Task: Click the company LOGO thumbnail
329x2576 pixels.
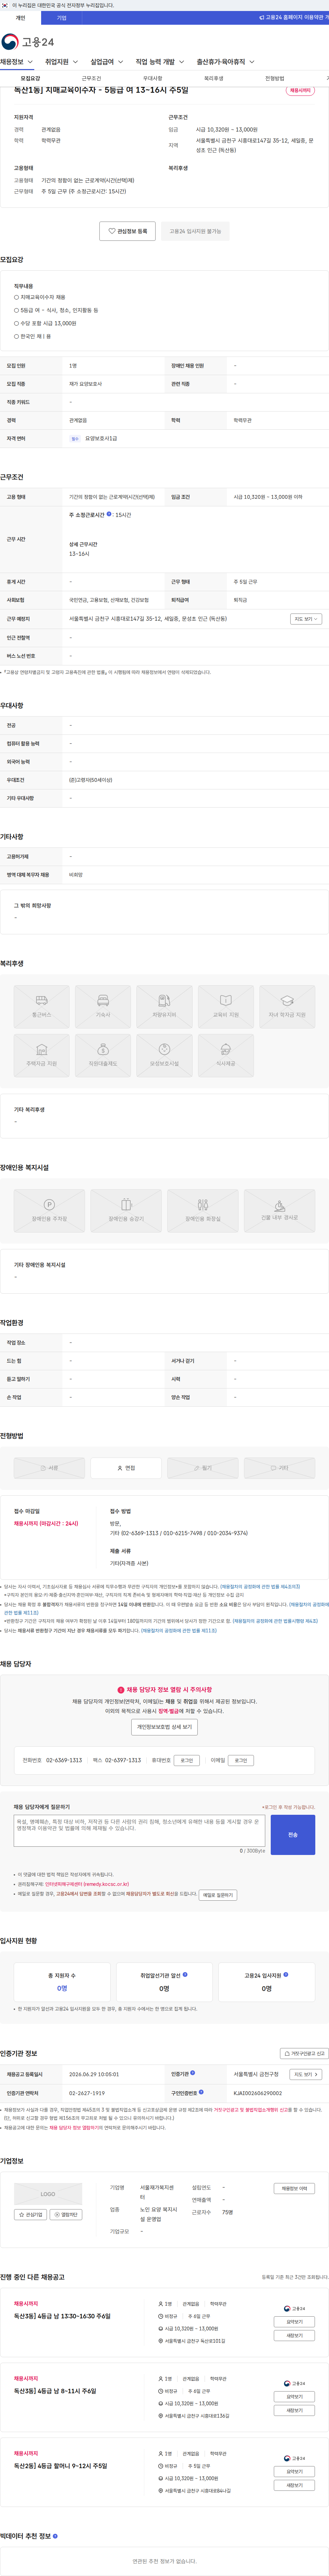Action: point(48,2194)
